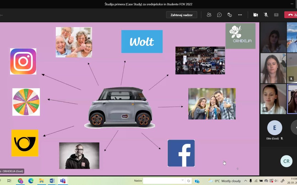Click the bearded man portrait photo

coord(79,156)
